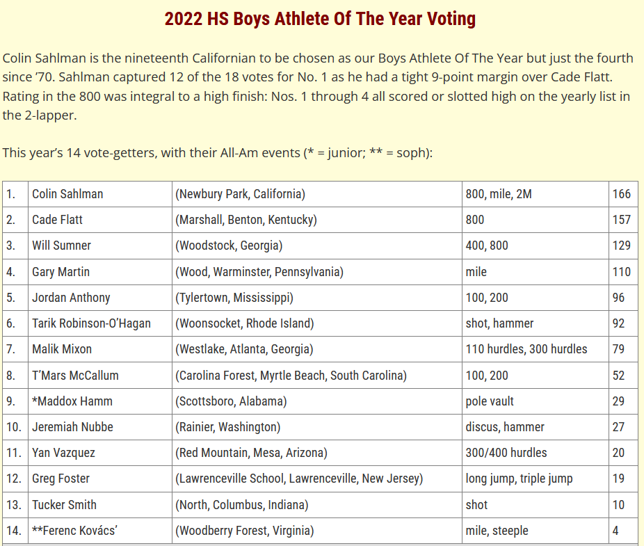Viewport: 644px width, 546px height.
Task: Click Tucker Smith in the table
Action: [x=100, y=505]
